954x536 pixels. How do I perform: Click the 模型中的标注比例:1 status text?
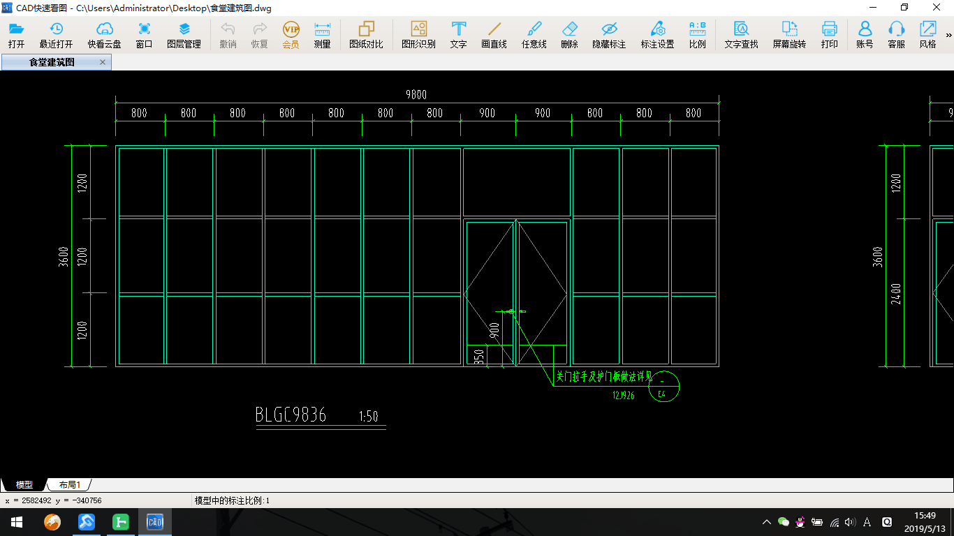232,500
